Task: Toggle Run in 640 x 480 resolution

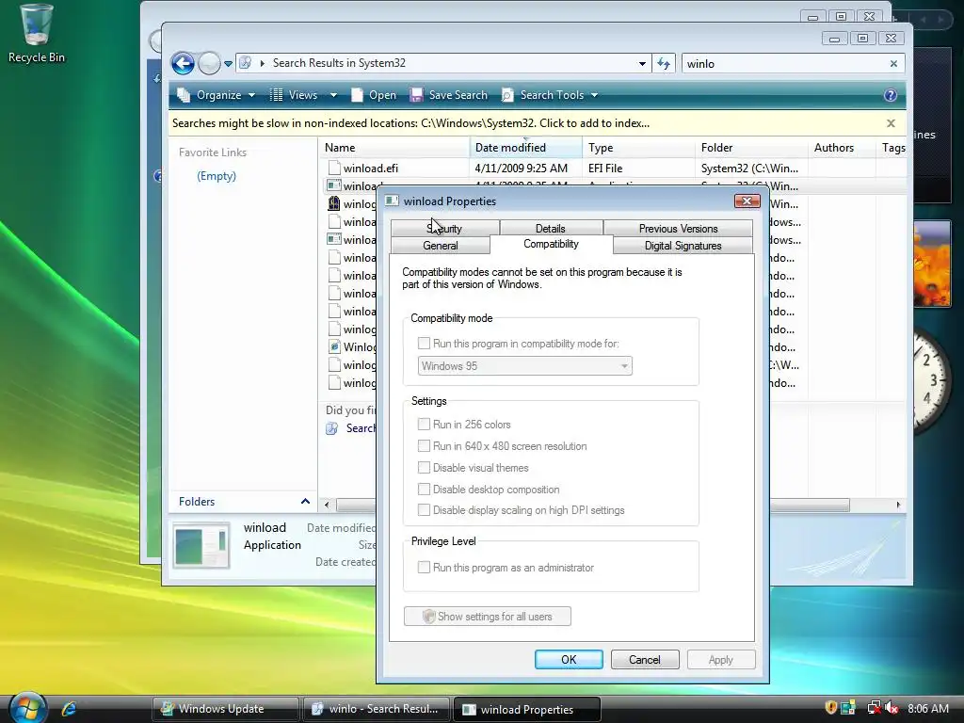Action: (424, 445)
